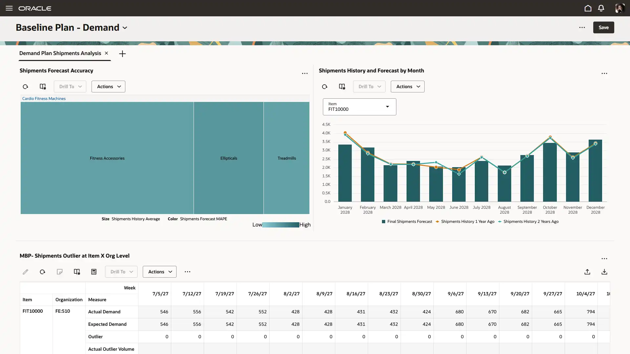
Task: Click the calculator icon in Outlier table toolbar
Action: (94, 272)
